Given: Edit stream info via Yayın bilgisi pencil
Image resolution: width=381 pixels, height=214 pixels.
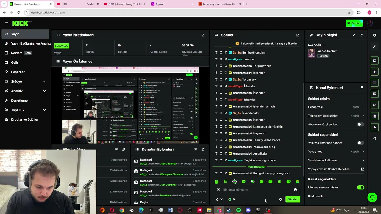Looking at the screenshot, I should click(x=354, y=35).
